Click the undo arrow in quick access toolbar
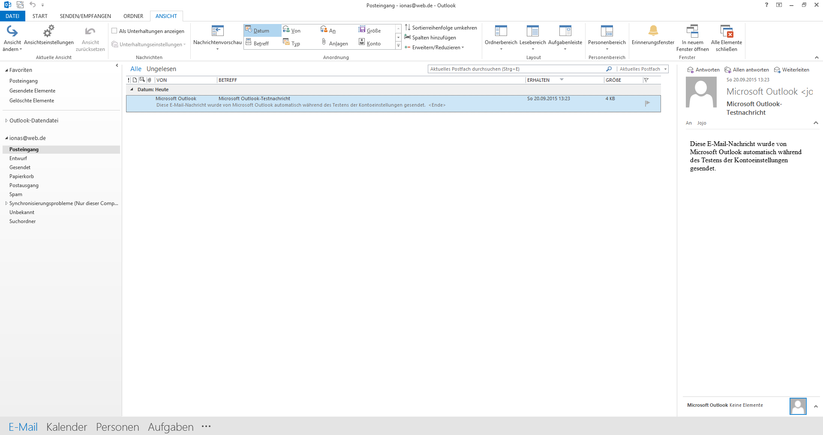 click(x=33, y=5)
